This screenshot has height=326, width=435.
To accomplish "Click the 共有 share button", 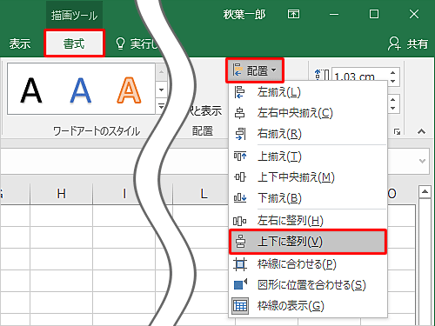I will point(408,43).
